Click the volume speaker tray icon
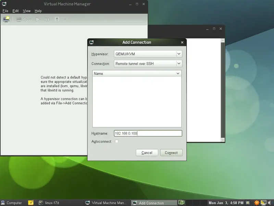274x206 pixels. (x=269, y=203)
